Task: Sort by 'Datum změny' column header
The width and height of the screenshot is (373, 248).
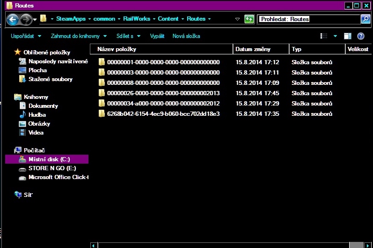Action: coord(261,49)
